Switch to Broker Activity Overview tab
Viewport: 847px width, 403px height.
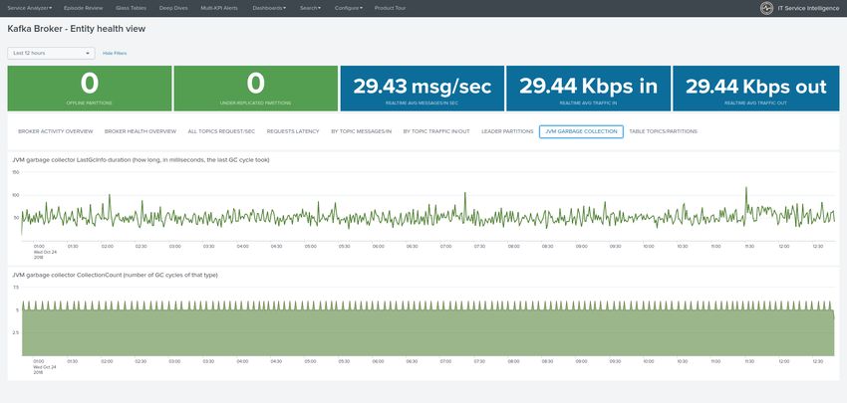click(x=56, y=131)
